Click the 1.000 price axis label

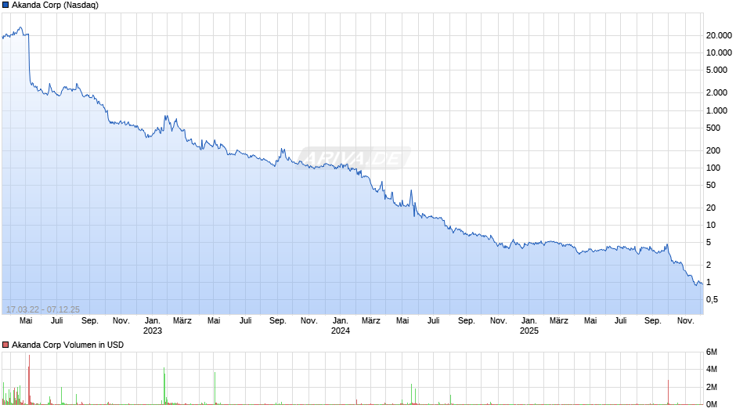(716, 110)
